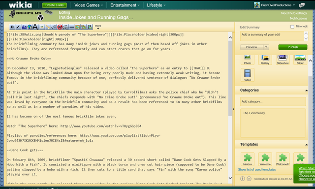Click the add image toolbar icon

78,27
